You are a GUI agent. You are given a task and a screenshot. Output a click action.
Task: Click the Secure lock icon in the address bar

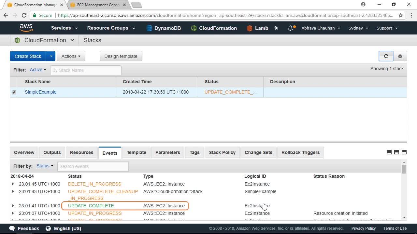[x=35, y=15]
